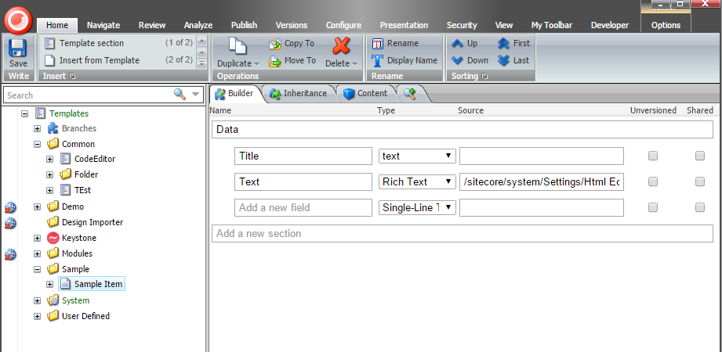This screenshot has height=352, width=722.
Task: Expand the User Defined folder node
Action: 38,316
